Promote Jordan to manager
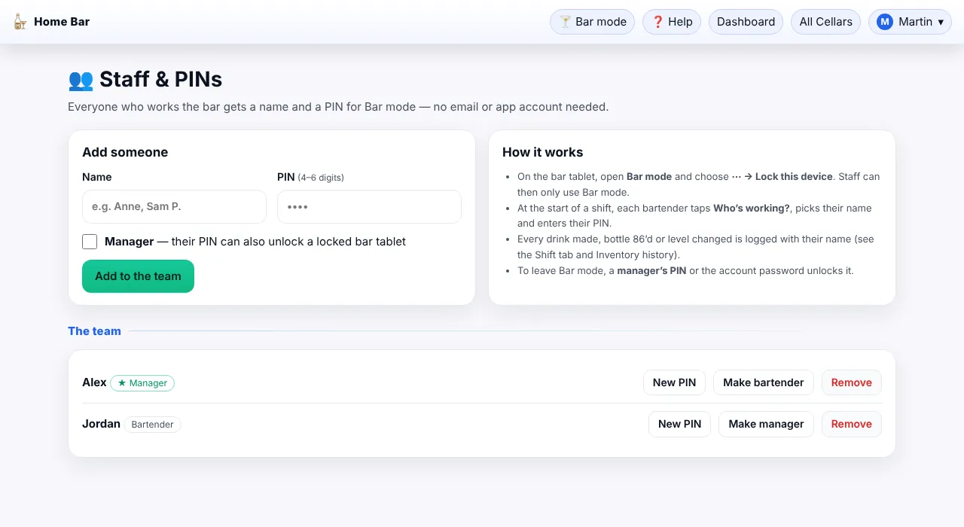The image size is (964, 527). point(766,424)
